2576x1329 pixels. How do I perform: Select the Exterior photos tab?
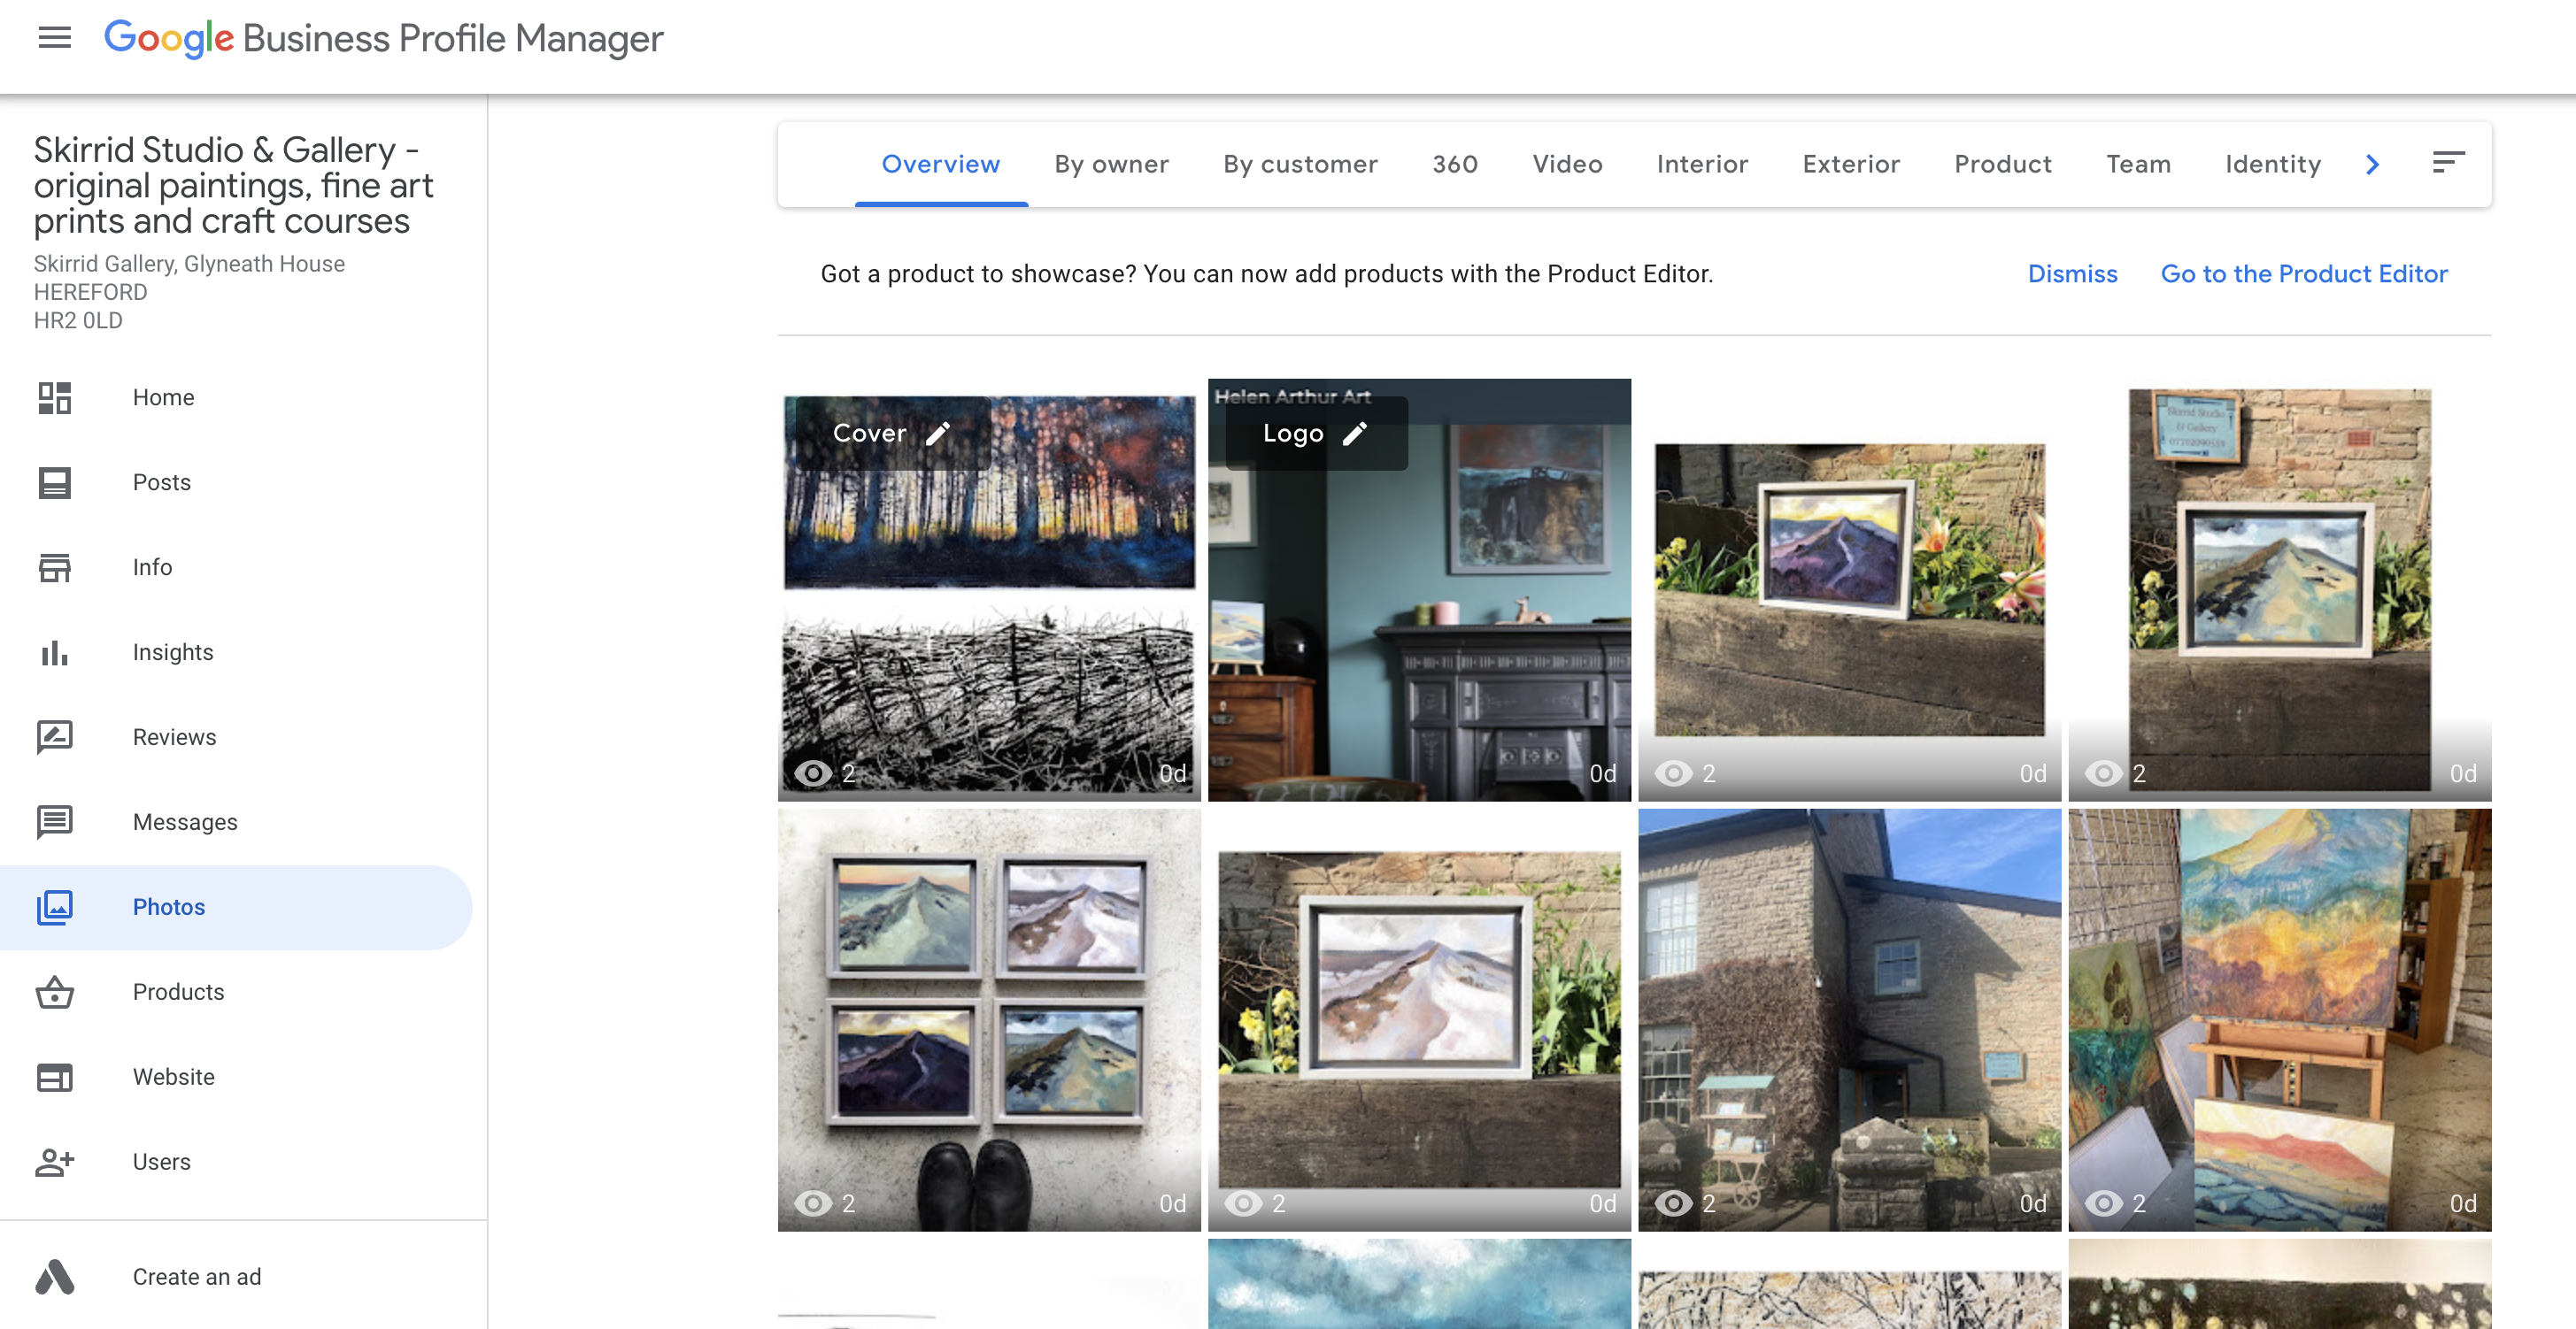coord(1851,165)
